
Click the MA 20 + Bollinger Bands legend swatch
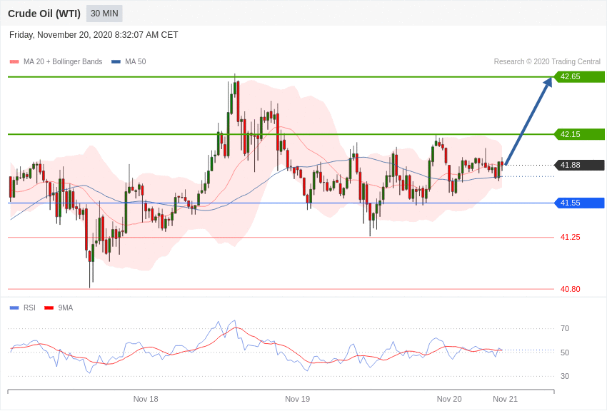point(14,62)
